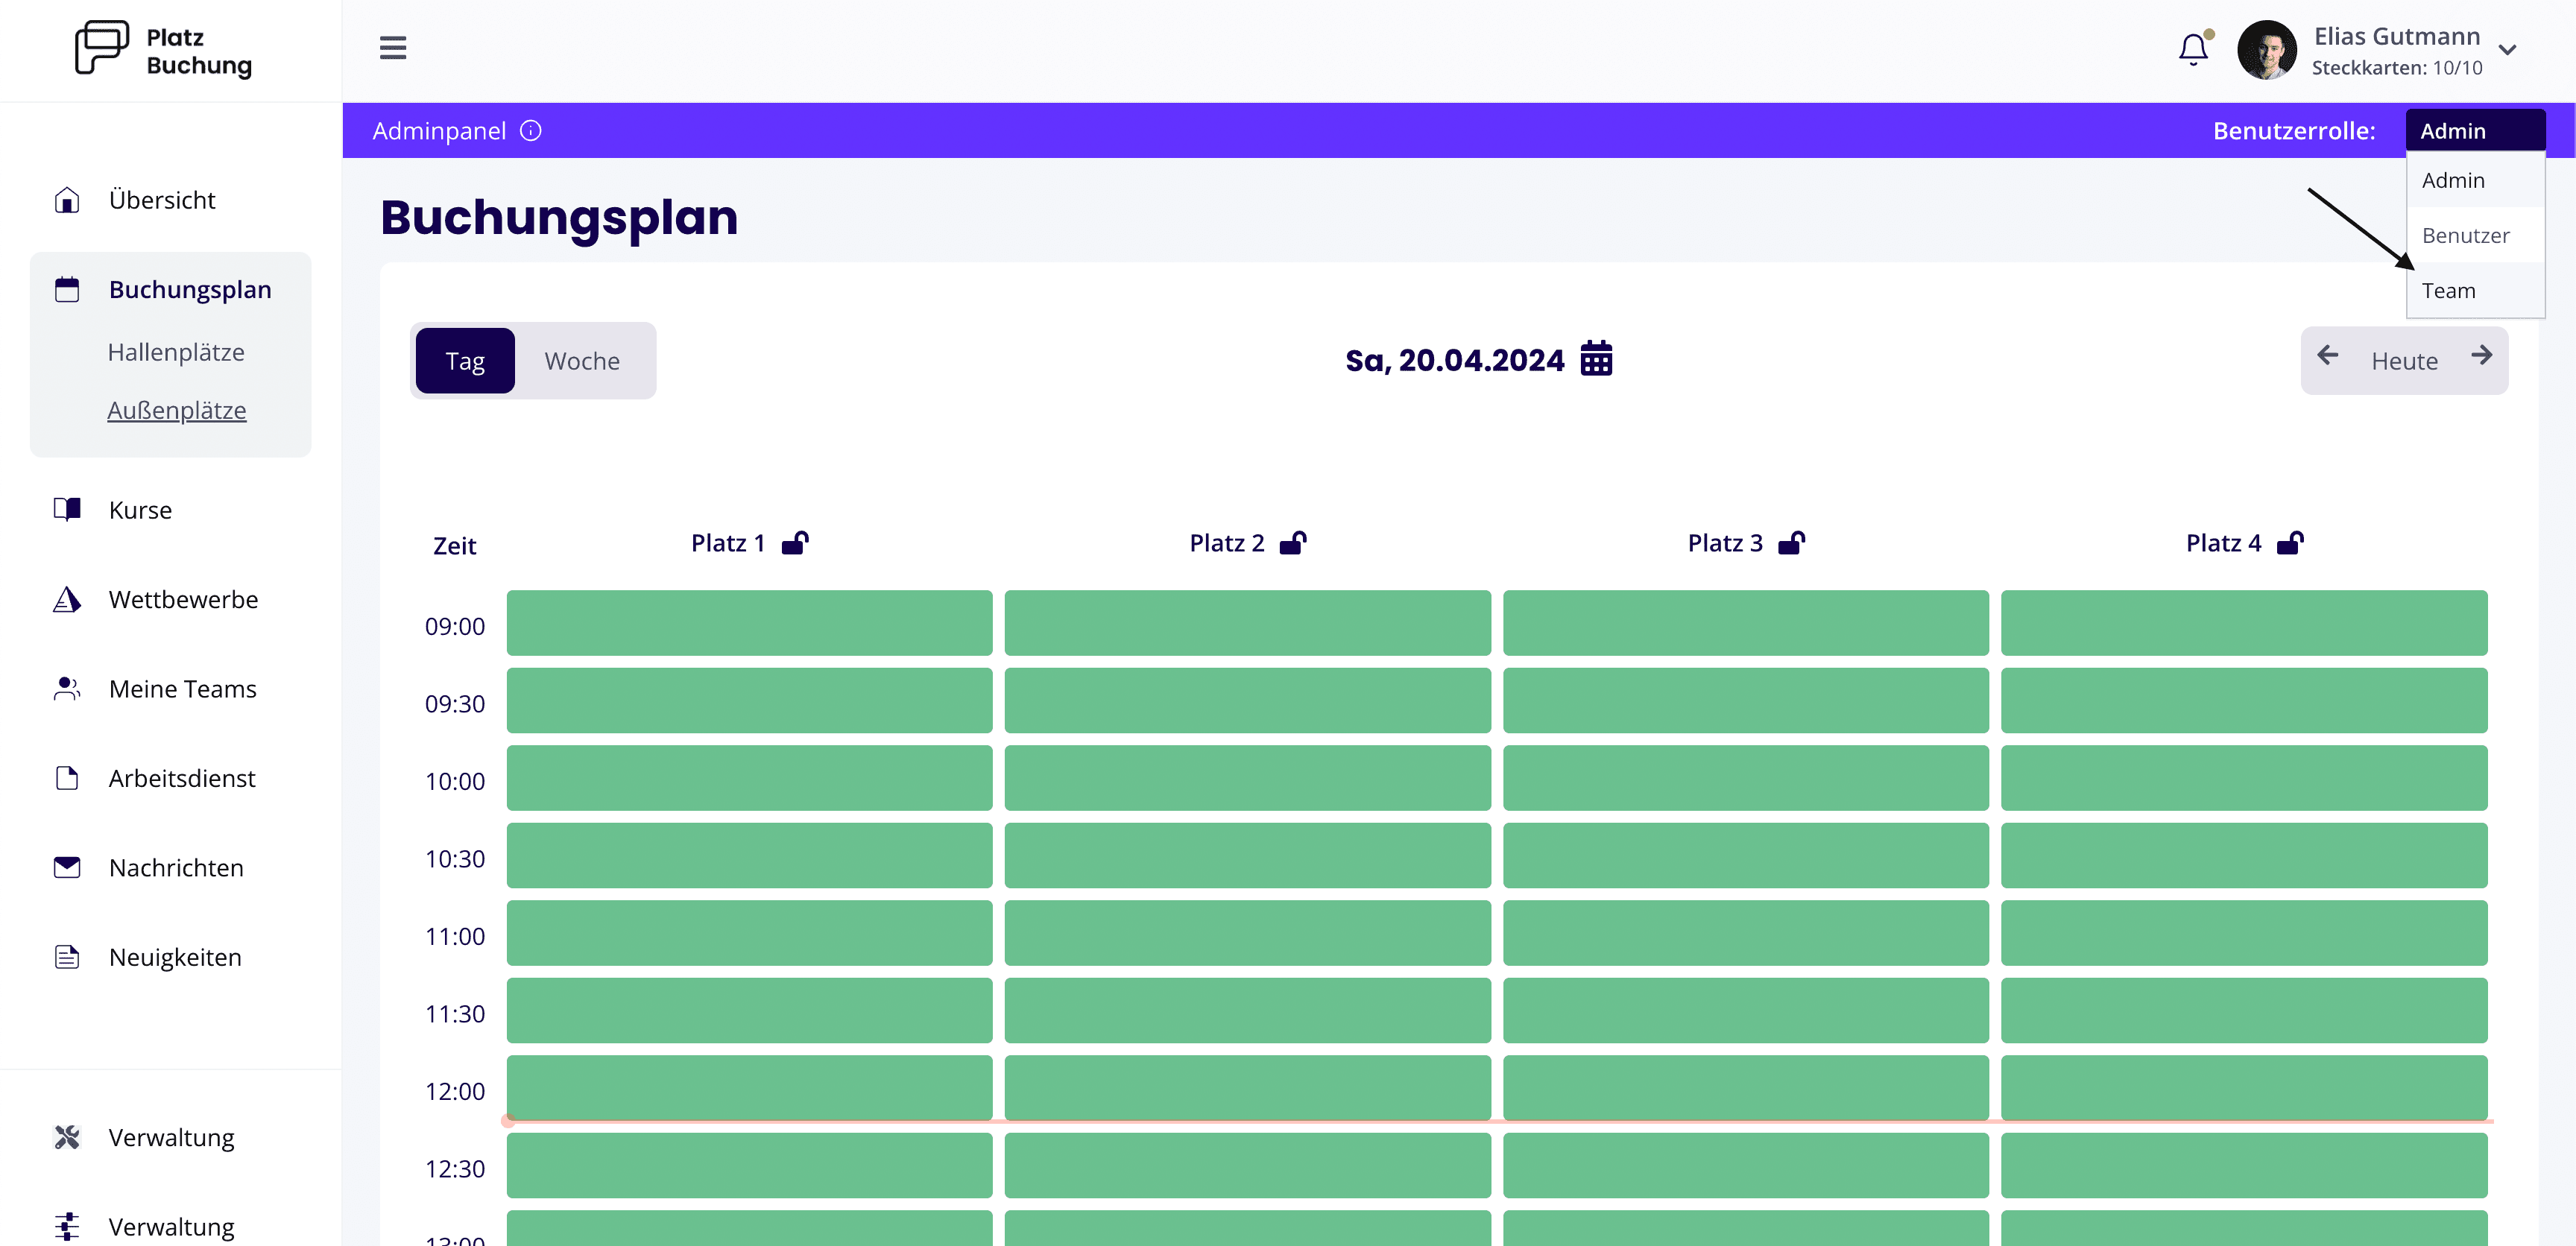Choose Benutzer role option
2576x1246 pixels.
point(2475,235)
